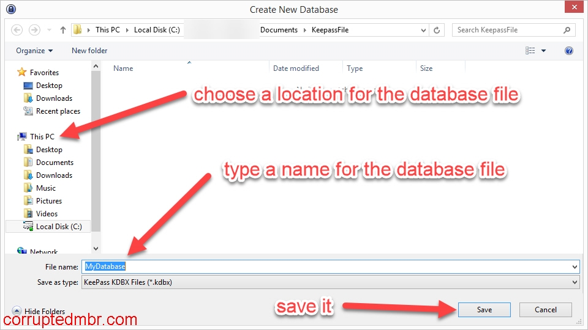Click the Forward navigation arrow
The image size is (588, 330).
[34, 30]
